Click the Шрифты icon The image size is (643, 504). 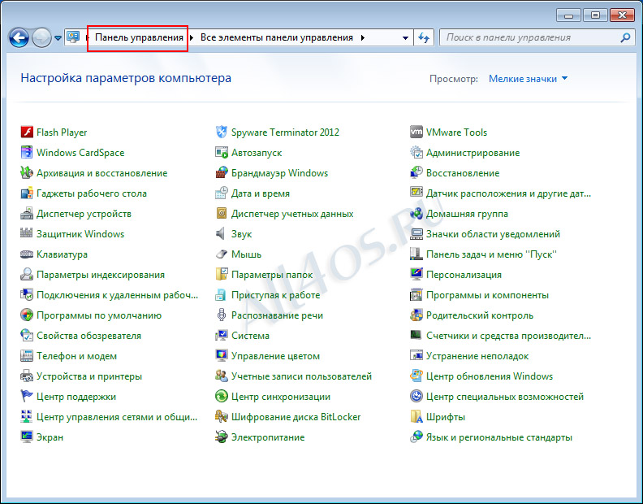pyautogui.click(x=416, y=417)
